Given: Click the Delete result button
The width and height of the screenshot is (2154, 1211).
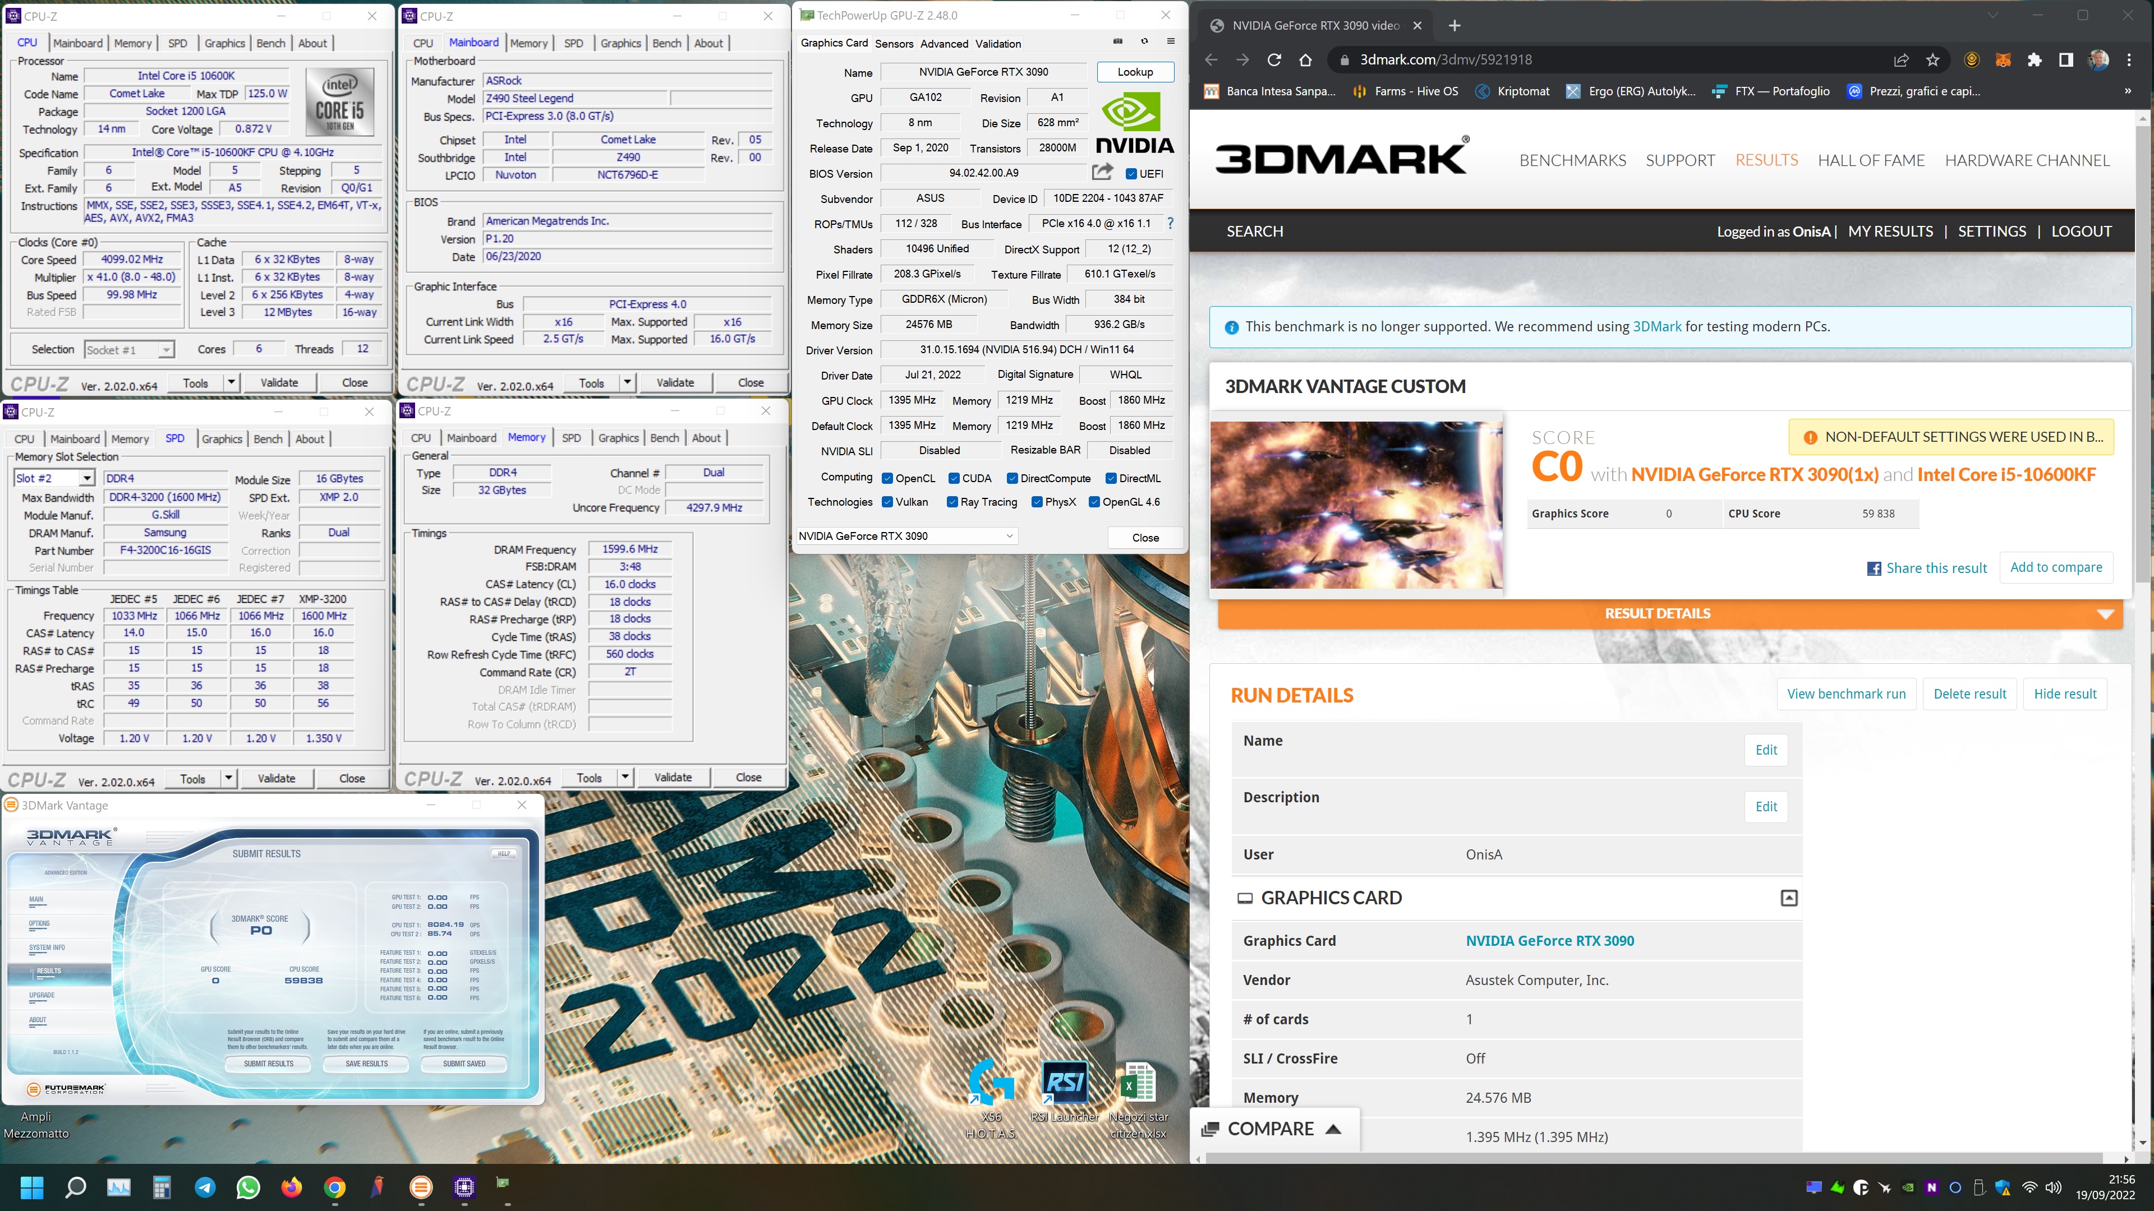Looking at the screenshot, I should 1969,694.
